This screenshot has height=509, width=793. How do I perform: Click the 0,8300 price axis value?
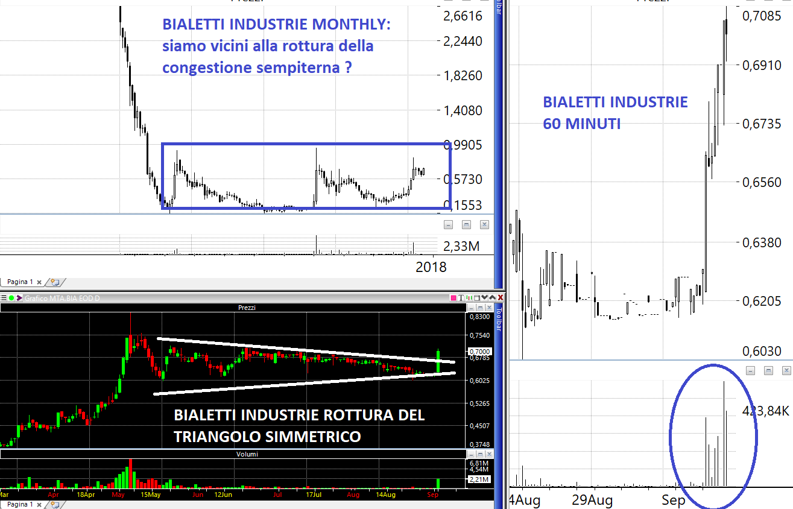(x=479, y=316)
